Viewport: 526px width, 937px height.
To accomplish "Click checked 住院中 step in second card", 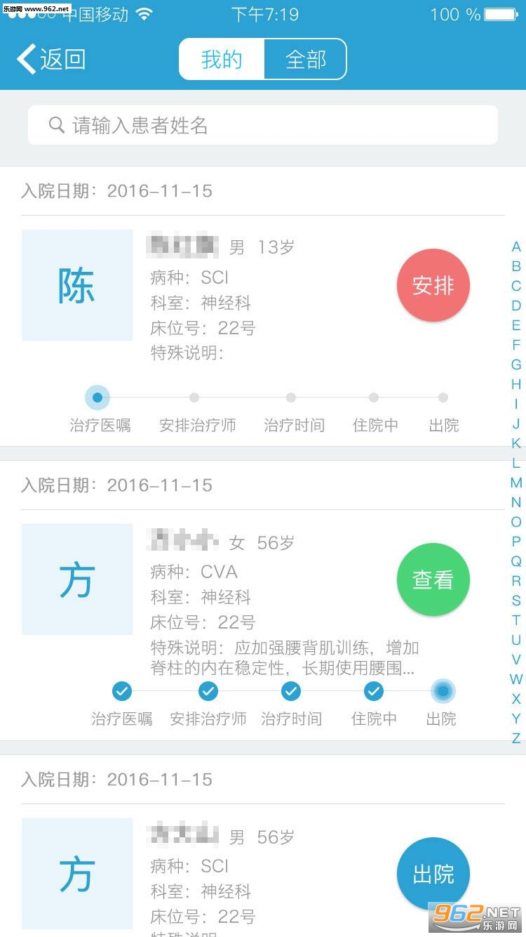I will pyautogui.click(x=374, y=691).
